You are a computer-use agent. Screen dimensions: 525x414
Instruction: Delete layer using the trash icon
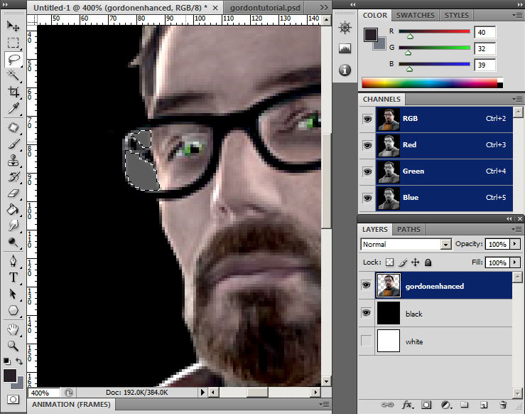[x=503, y=405]
